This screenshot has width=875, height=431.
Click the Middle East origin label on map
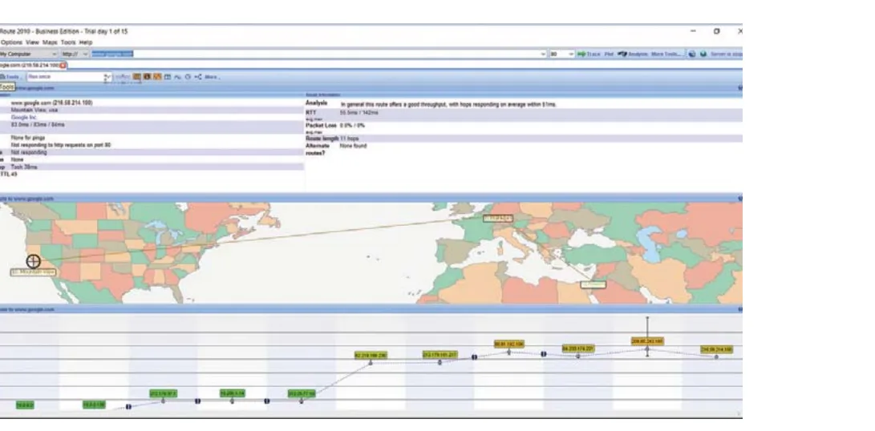tap(593, 284)
